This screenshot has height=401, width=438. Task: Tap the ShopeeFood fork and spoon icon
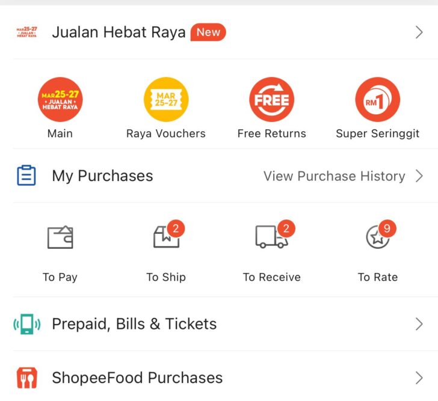(x=26, y=378)
